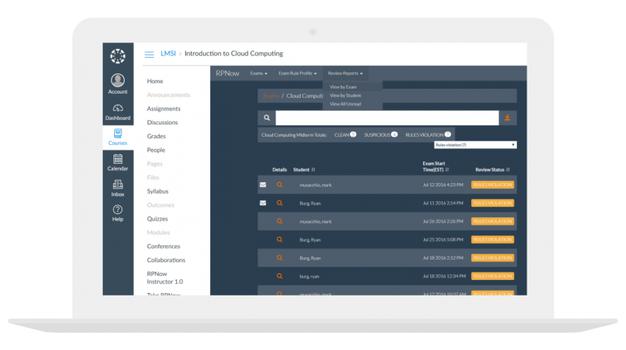Open Announcements in course navigation
The image size is (626, 350).
pyautogui.click(x=169, y=95)
